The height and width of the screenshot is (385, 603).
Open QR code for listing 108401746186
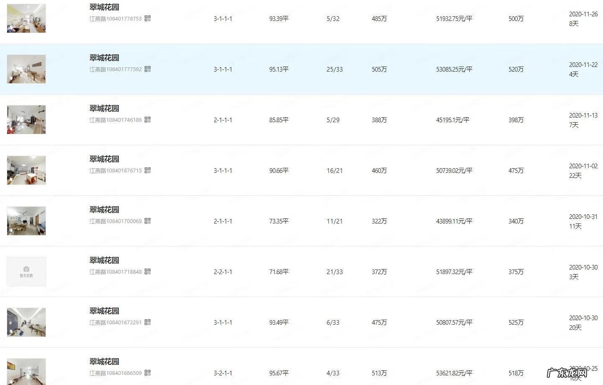click(x=148, y=120)
